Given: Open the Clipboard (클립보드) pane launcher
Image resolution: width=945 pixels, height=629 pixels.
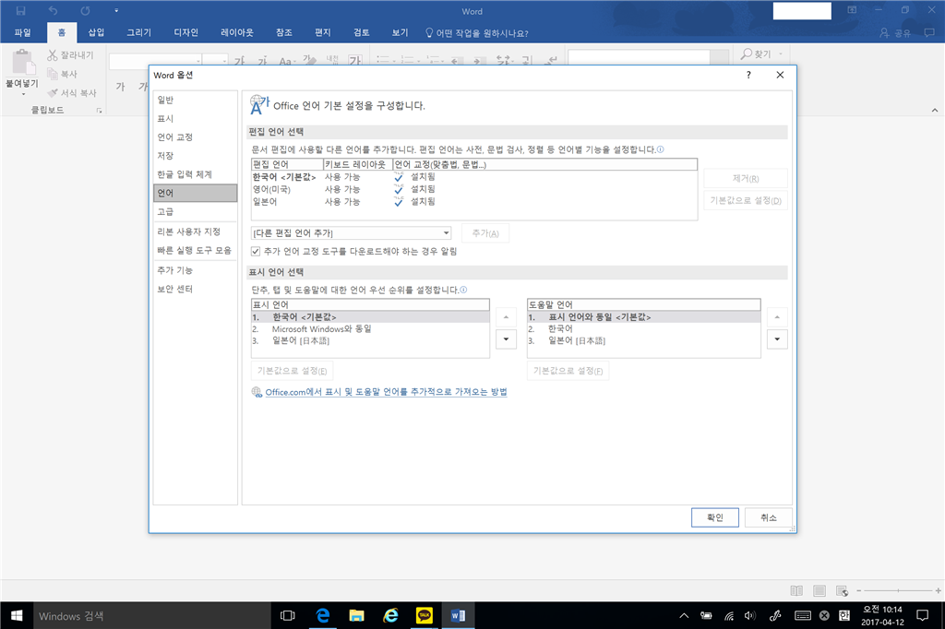Looking at the screenshot, I should [99, 111].
